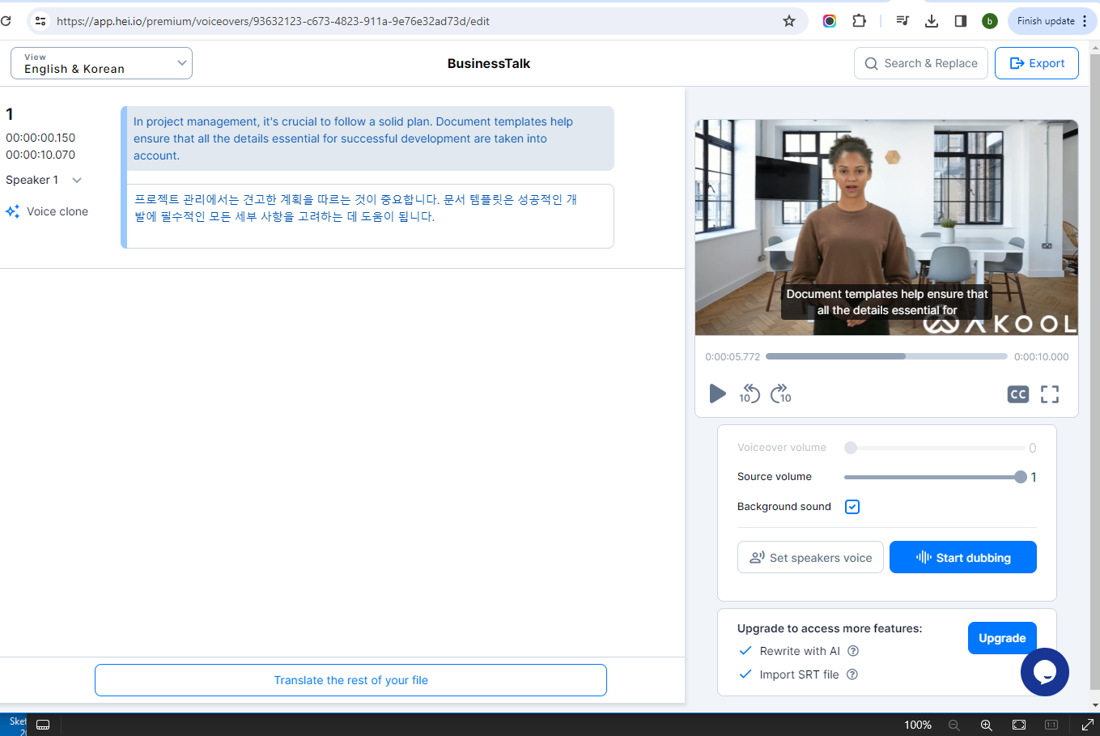This screenshot has width=1100, height=736.
Task: Toggle the CC captions button
Action: 1017,394
